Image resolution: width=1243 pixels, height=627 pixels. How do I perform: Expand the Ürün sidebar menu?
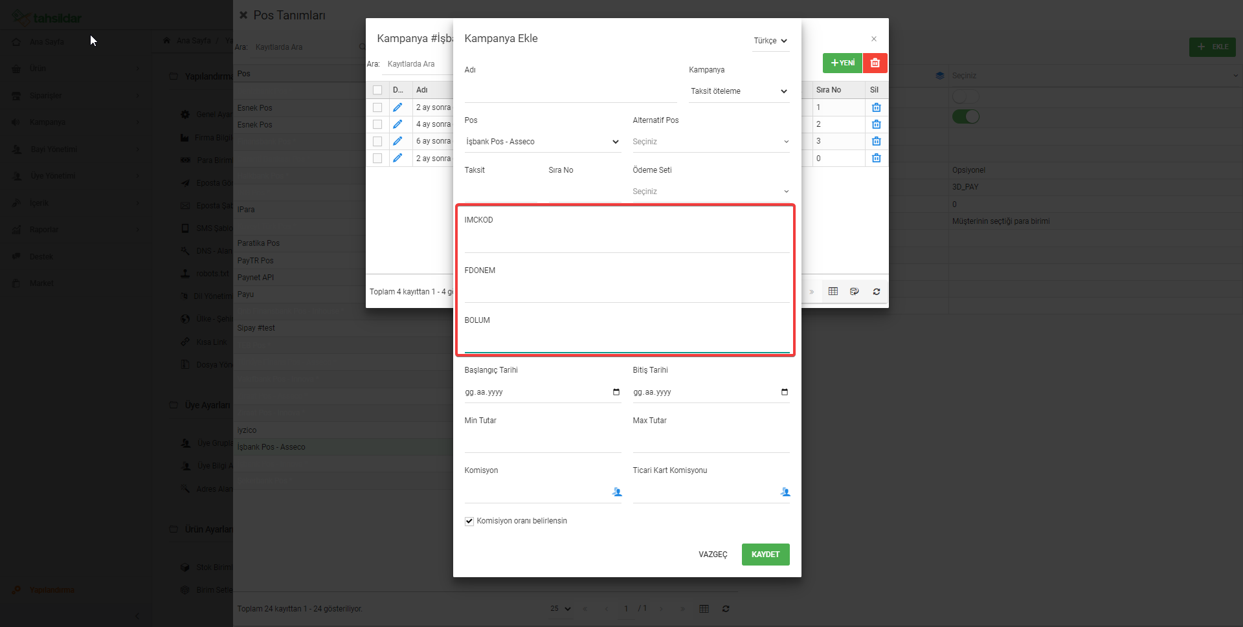point(76,69)
